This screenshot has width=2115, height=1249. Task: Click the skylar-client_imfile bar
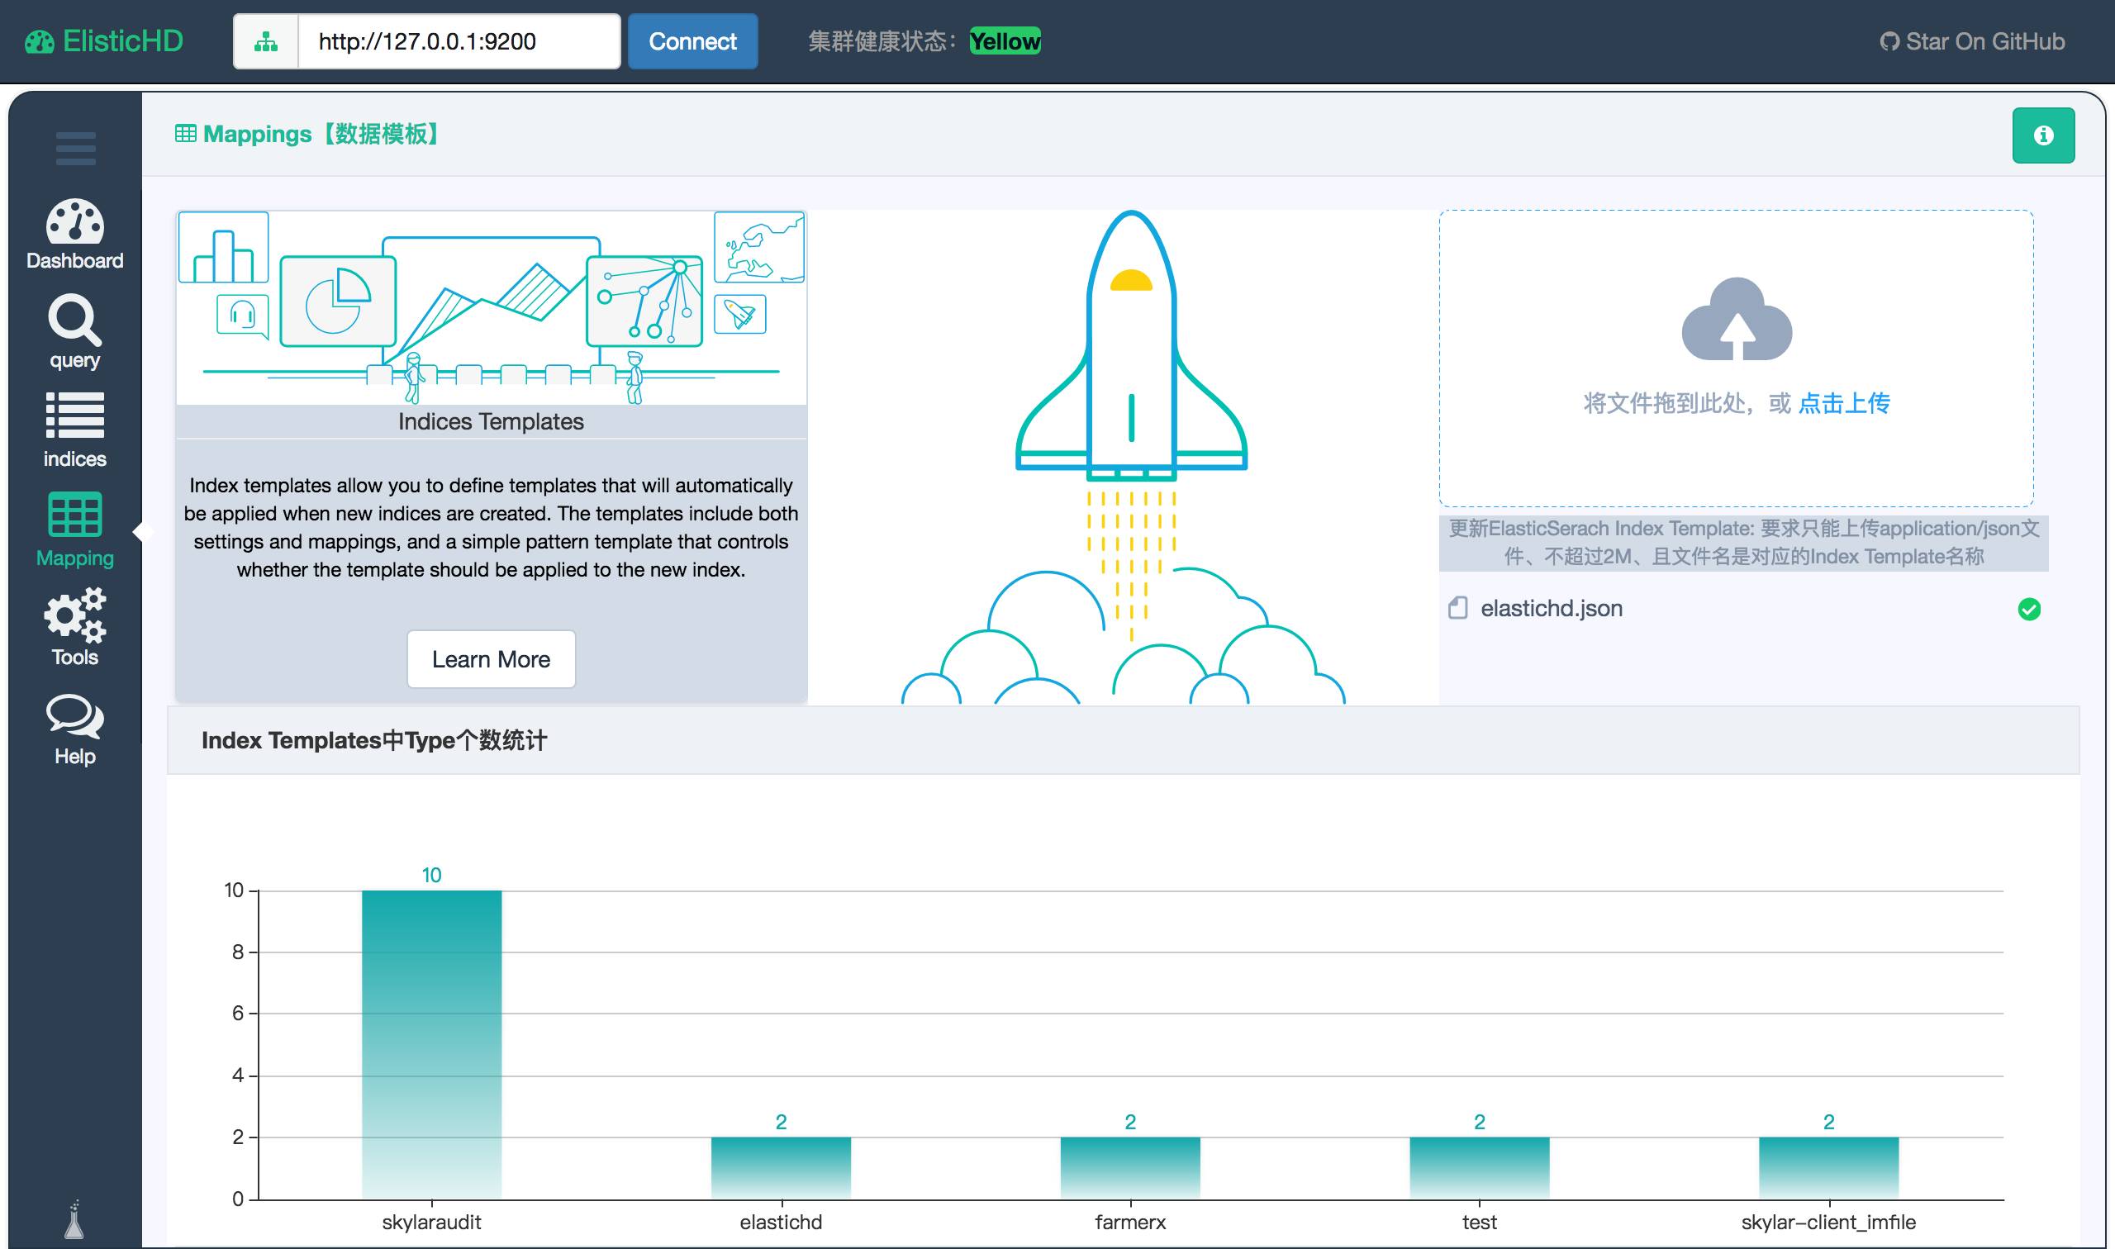pos(1829,1168)
